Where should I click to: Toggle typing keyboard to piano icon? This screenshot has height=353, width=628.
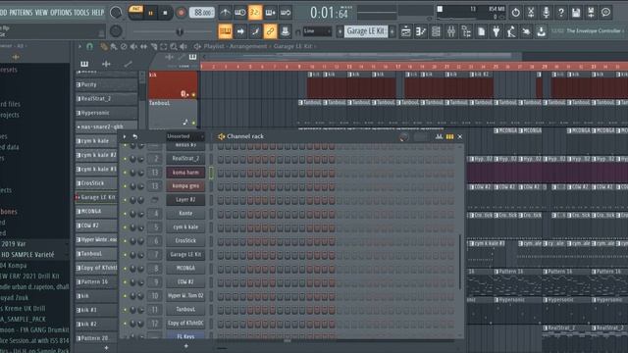click(225, 31)
